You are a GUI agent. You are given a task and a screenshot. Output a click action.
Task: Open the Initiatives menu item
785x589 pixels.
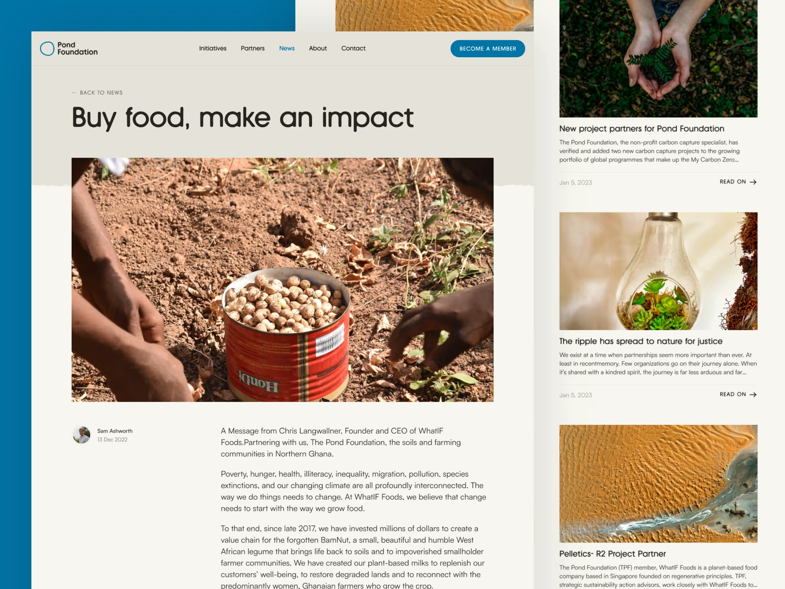213,48
